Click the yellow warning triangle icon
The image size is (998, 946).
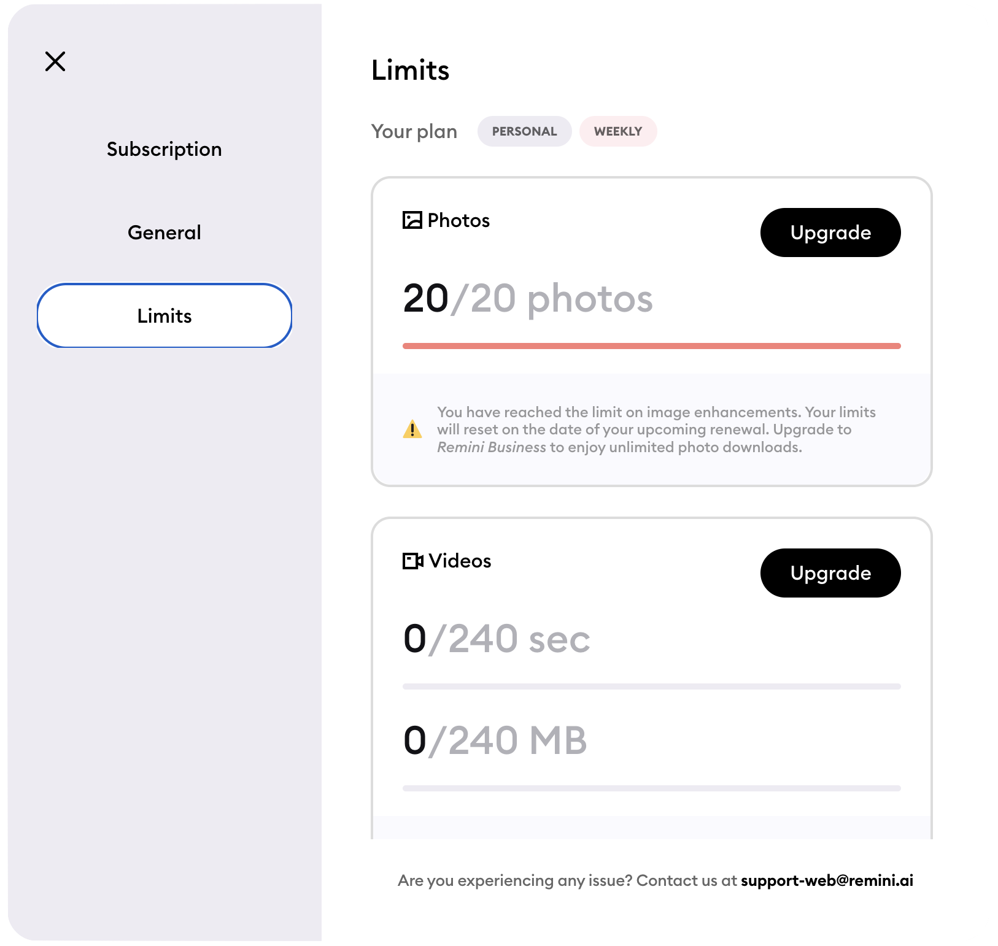[x=412, y=429]
